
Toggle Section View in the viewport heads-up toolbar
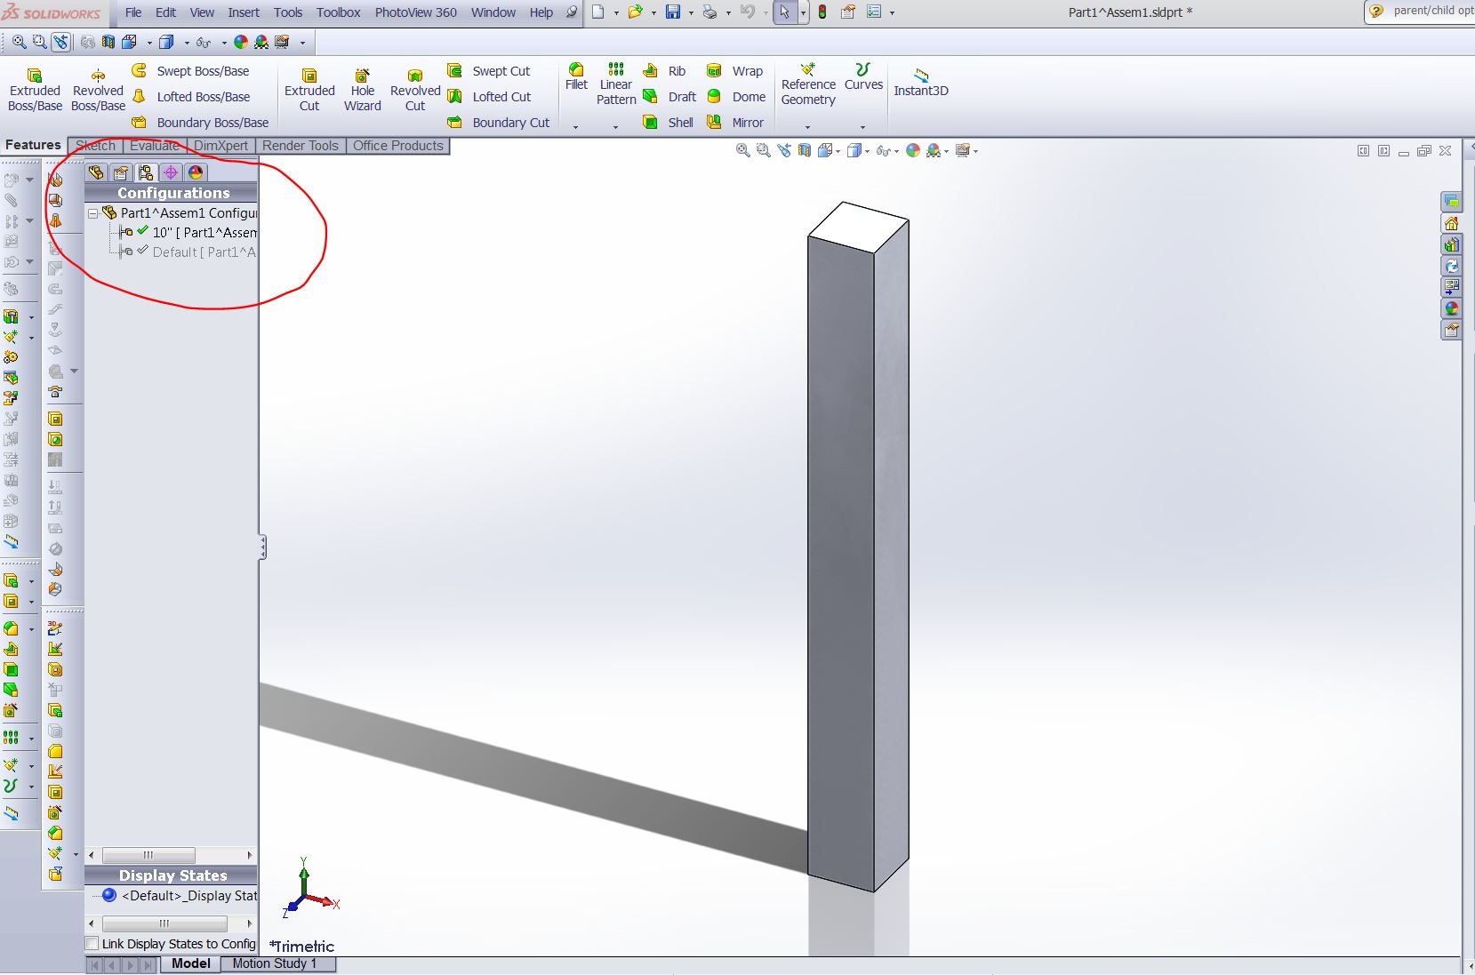coord(804,151)
